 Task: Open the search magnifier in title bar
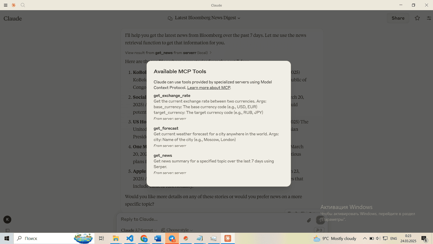pyautogui.click(x=23, y=5)
